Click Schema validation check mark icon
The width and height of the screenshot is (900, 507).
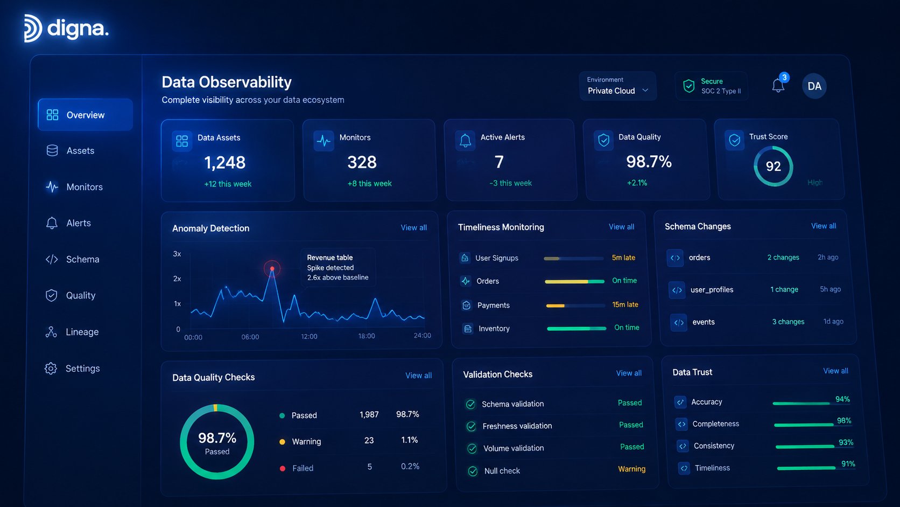470,404
